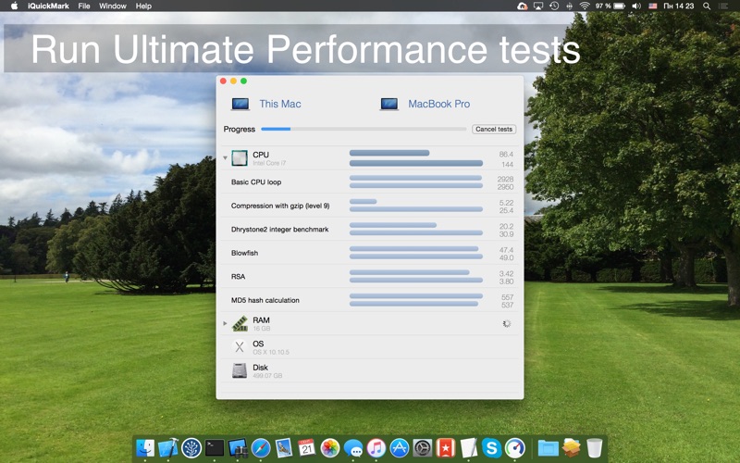The image size is (740, 463).
Task: Click the CPU score 144 value
Action: 507,165
